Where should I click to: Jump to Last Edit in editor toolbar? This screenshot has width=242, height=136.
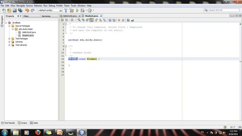pyautogui.click(x=62, y=20)
